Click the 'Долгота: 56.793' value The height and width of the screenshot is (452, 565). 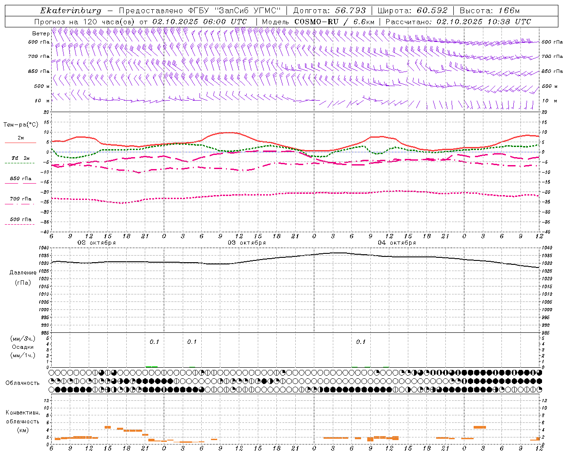329,11
